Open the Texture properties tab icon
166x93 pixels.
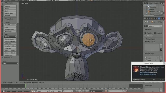click(164, 18)
